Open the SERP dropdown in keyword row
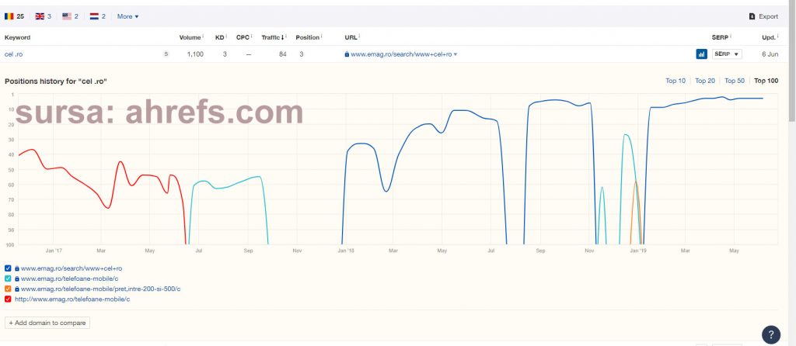The height and width of the screenshot is (346, 796). click(726, 54)
